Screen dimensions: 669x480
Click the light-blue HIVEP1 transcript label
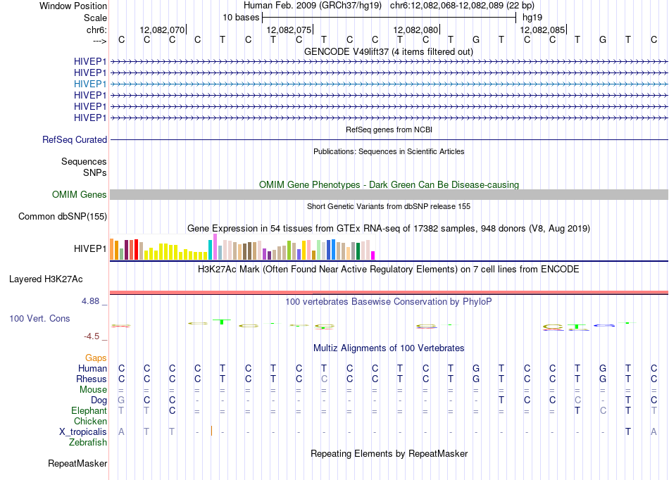point(90,84)
